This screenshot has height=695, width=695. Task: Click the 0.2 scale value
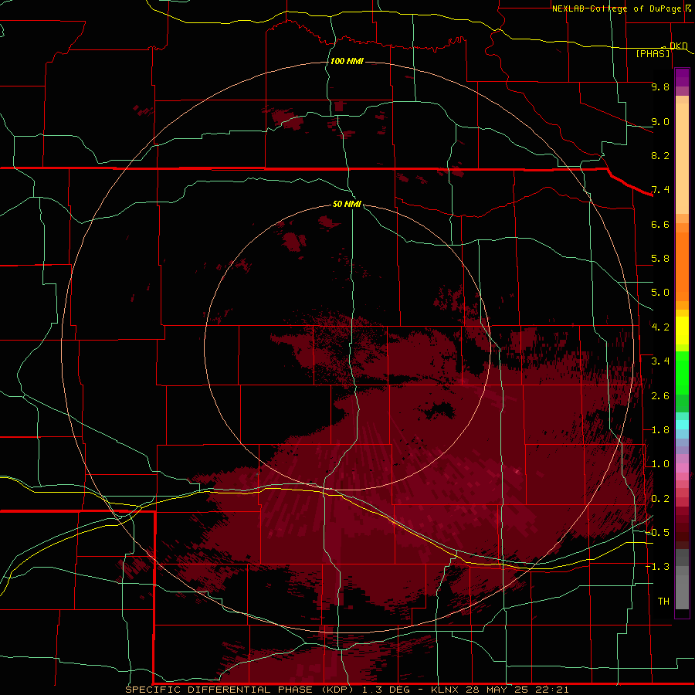[x=660, y=499]
